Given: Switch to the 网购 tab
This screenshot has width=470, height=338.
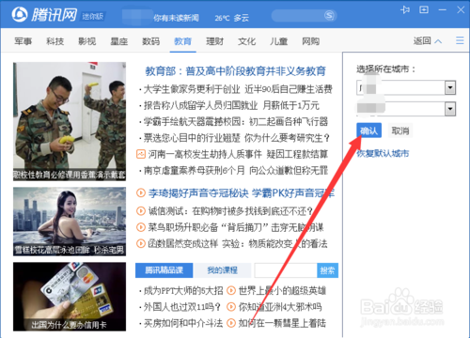Looking at the screenshot, I should coord(310,41).
